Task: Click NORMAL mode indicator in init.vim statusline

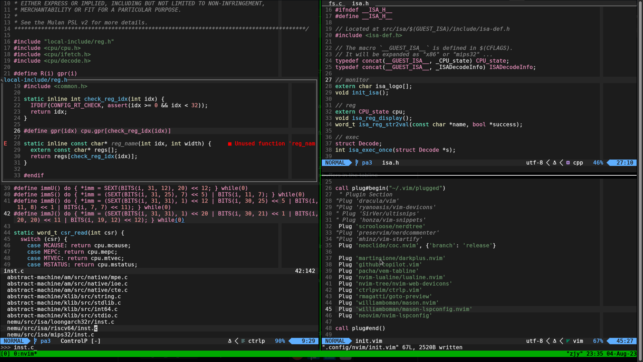Action: tap(335, 341)
